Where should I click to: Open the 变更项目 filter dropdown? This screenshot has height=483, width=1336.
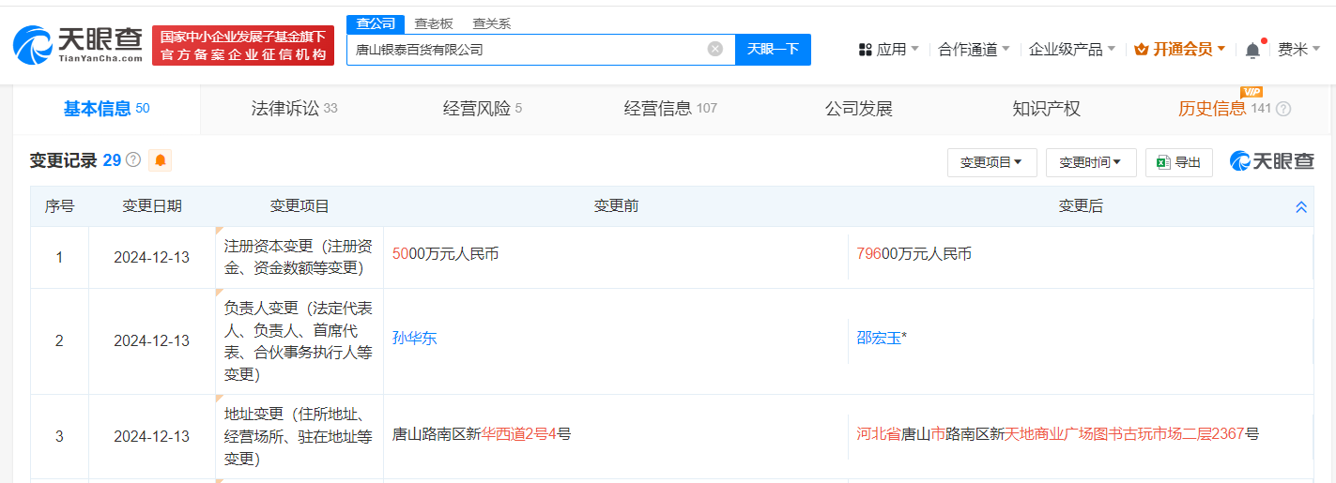click(991, 162)
